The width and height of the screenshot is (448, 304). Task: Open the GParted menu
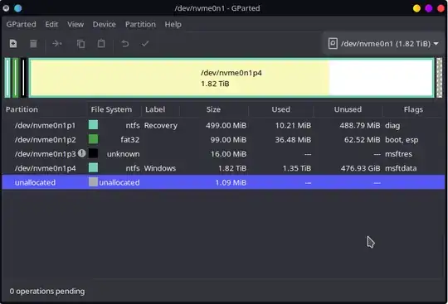pyautogui.click(x=21, y=24)
